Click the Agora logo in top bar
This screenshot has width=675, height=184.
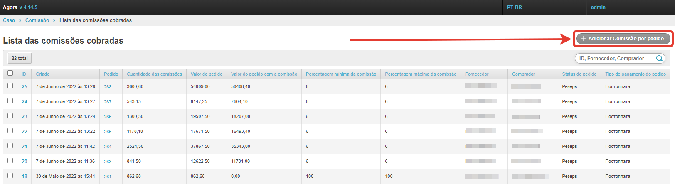coord(10,7)
